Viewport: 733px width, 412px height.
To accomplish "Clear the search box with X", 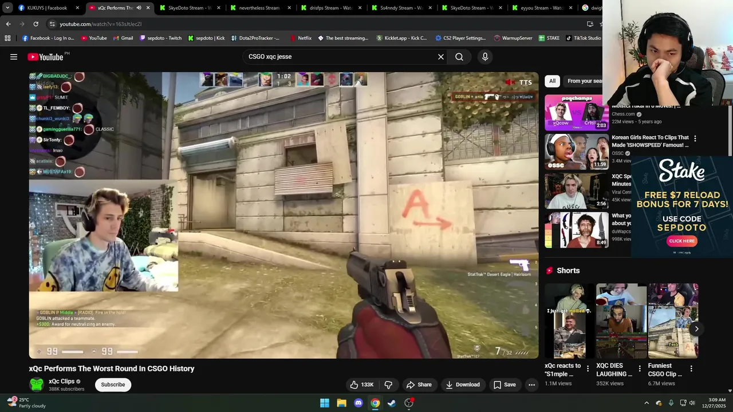I will point(441,57).
